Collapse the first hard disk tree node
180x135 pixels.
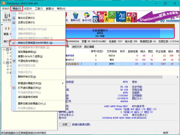[4, 49]
